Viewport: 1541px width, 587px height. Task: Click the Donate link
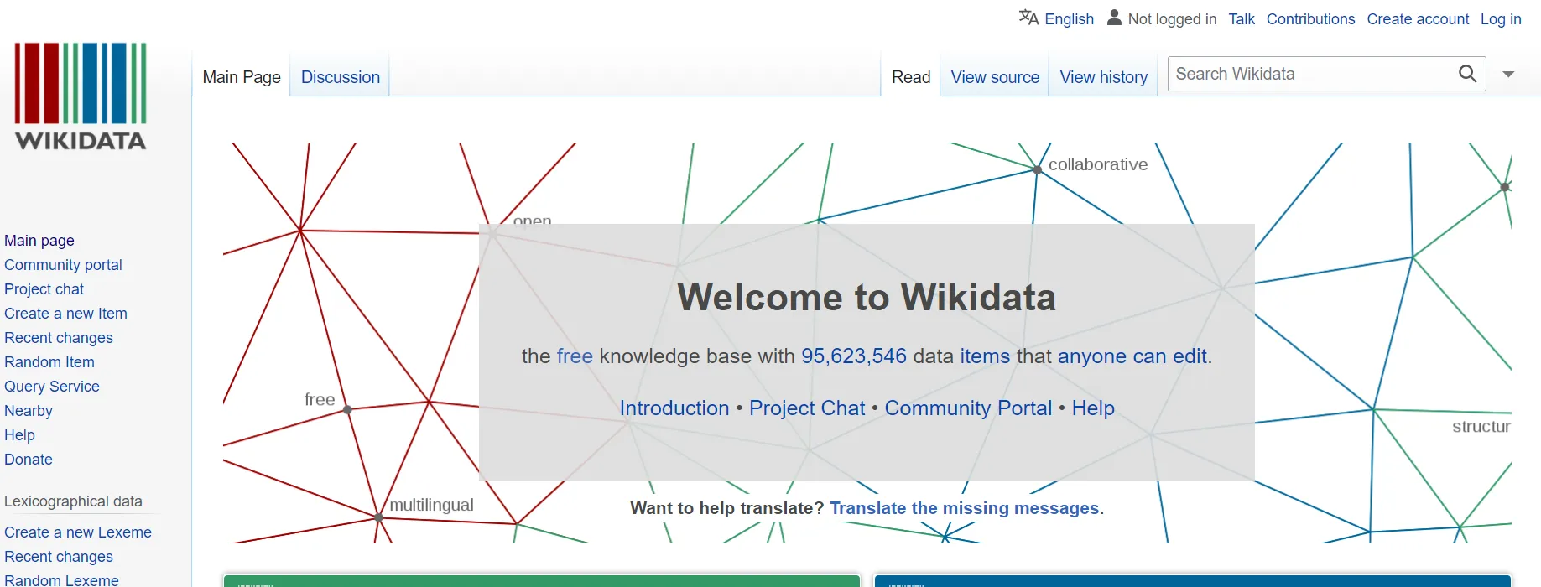[x=29, y=460]
